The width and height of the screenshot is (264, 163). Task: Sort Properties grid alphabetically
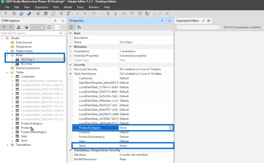79,27
